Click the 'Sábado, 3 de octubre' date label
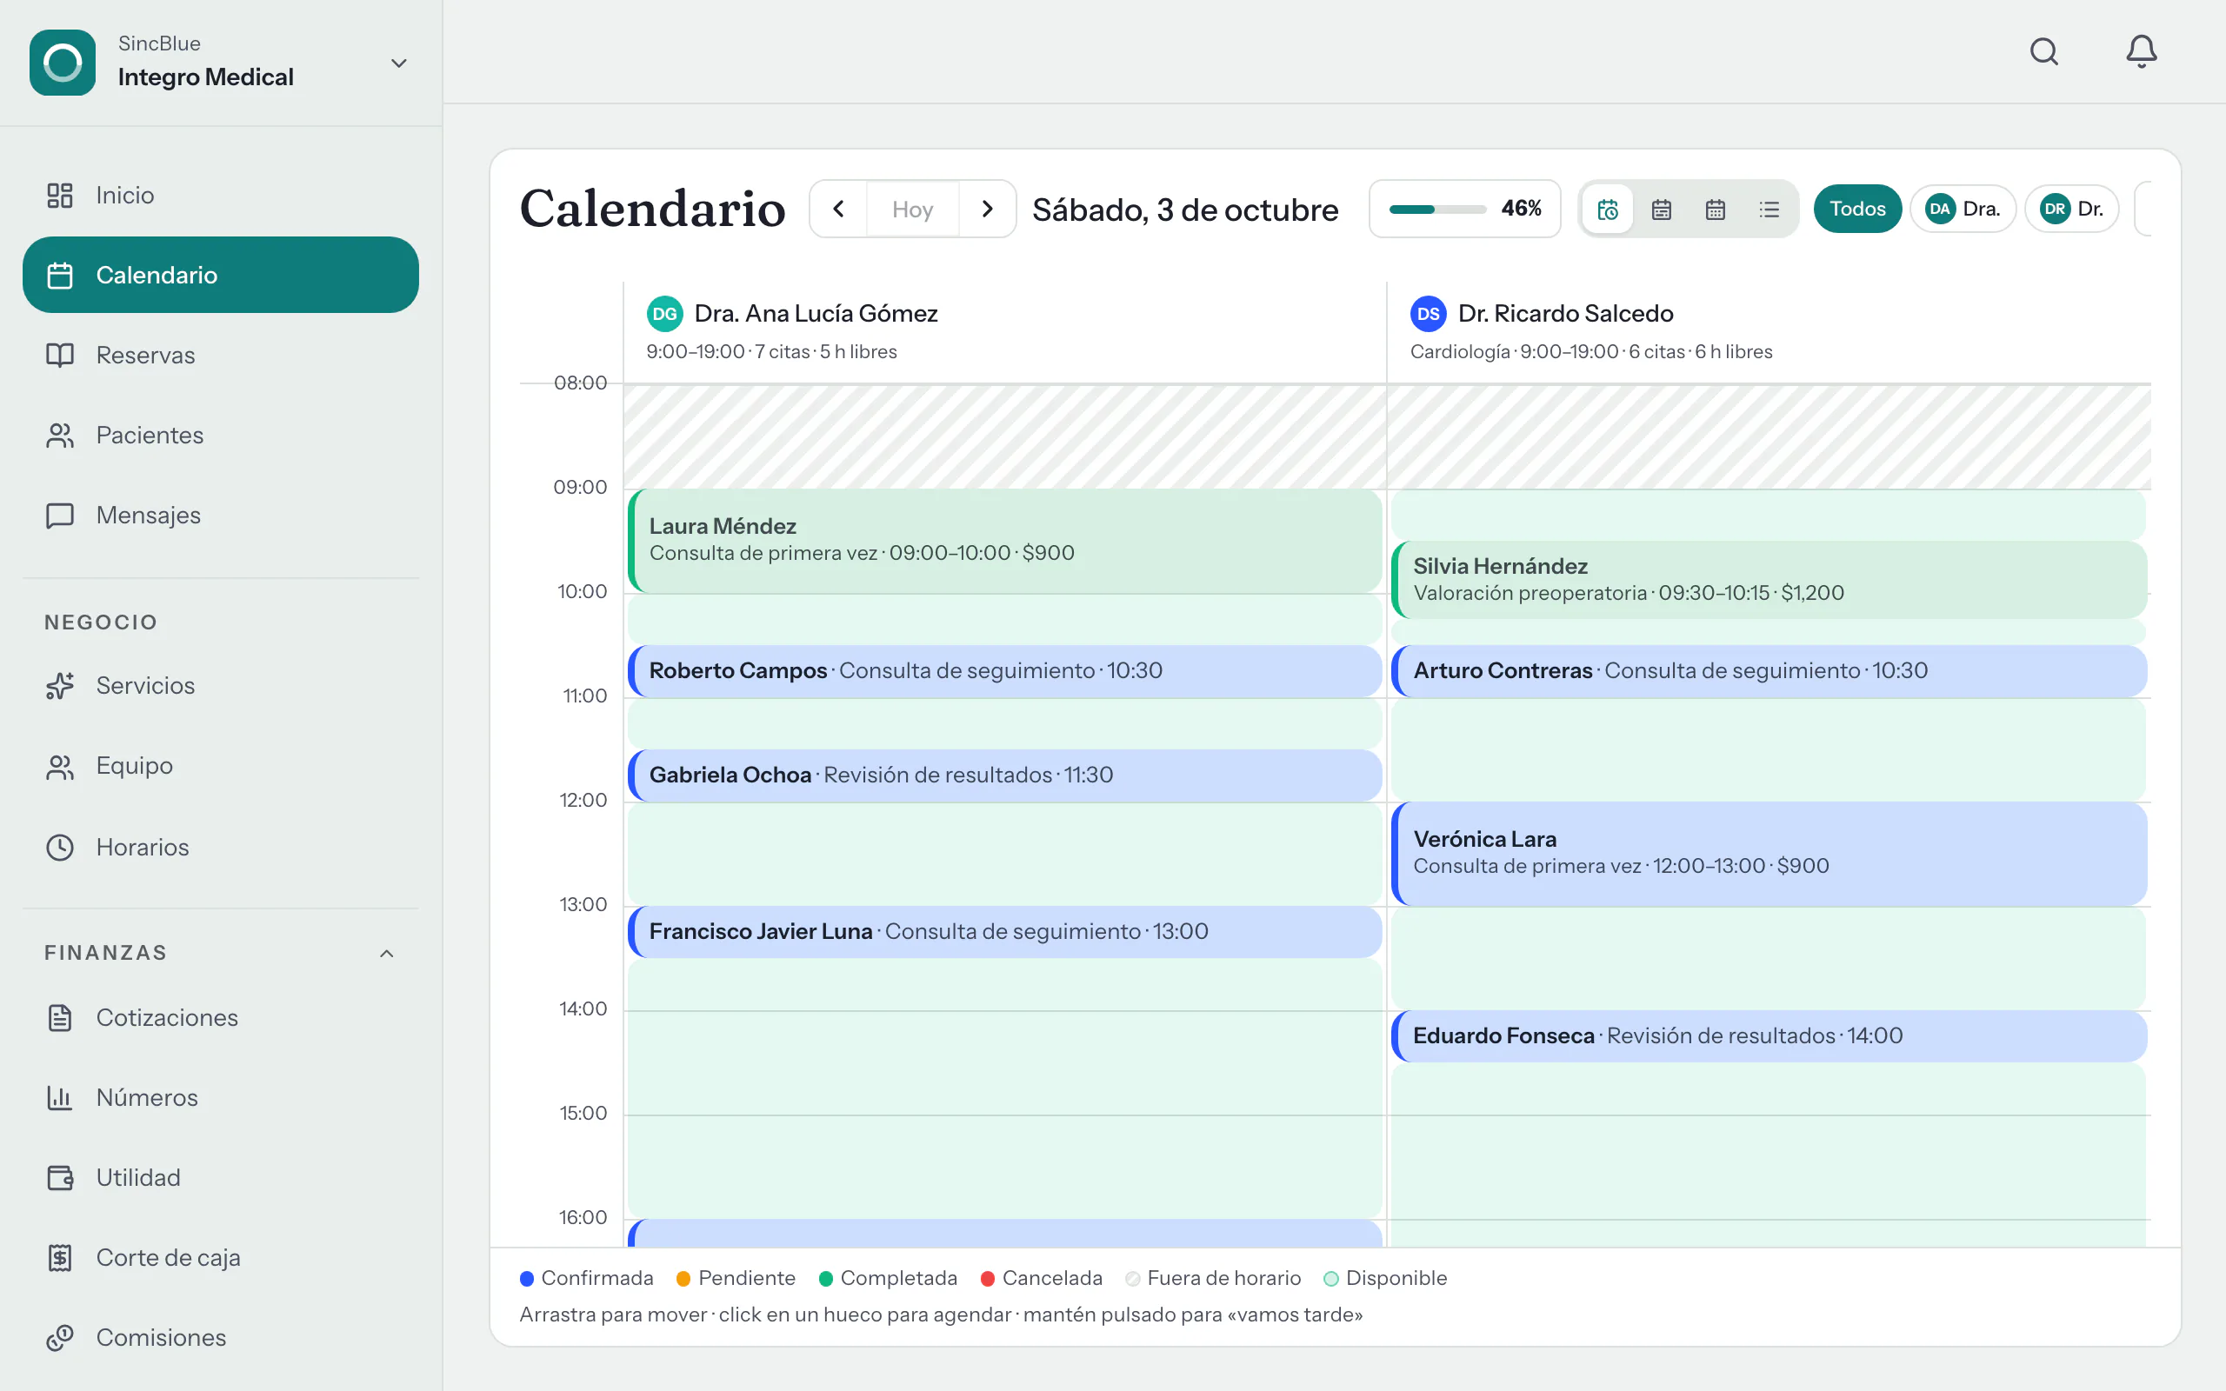2226x1391 pixels. click(1185, 210)
